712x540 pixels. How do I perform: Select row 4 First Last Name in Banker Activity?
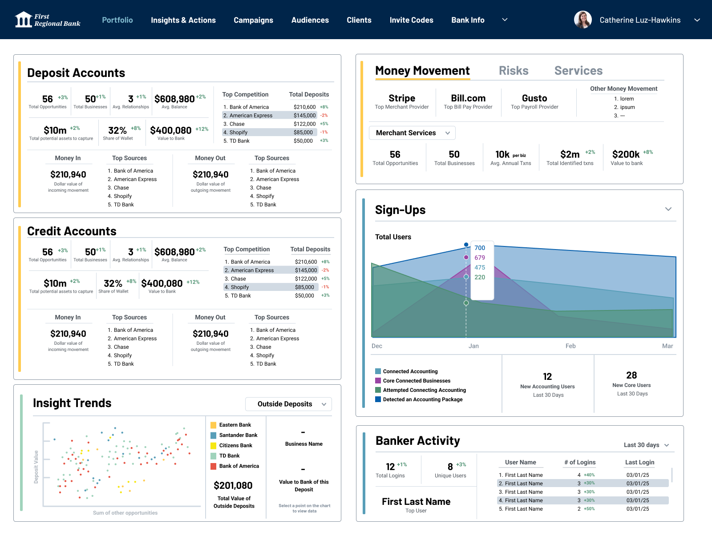pyautogui.click(x=583, y=500)
